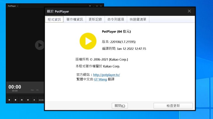Click the 檢查更新 button
The image size is (213, 119).
(173, 106)
